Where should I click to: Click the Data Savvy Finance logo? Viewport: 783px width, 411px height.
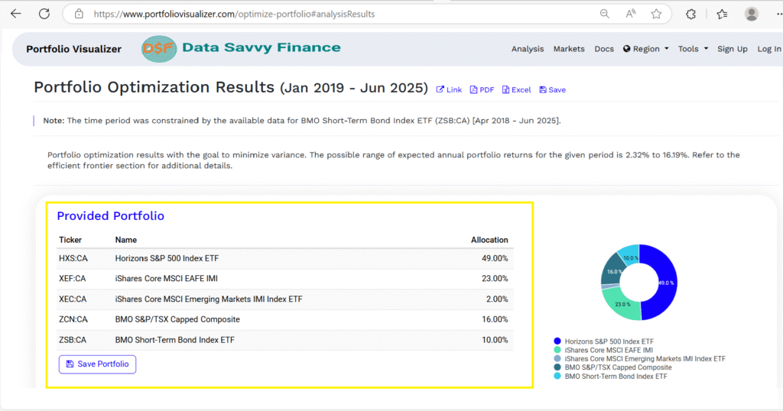tap(241, 48)
